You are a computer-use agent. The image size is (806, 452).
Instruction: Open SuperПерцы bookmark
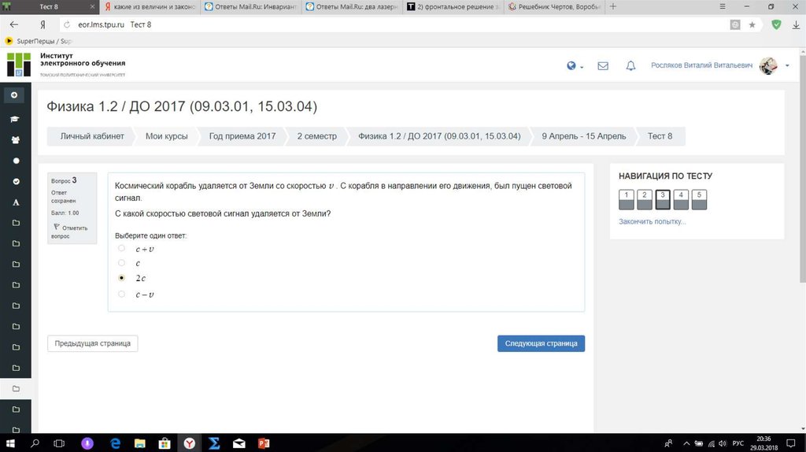[39, 41]
